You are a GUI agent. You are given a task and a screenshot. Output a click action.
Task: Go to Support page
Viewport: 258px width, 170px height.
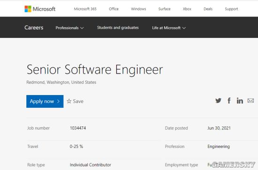231,9
